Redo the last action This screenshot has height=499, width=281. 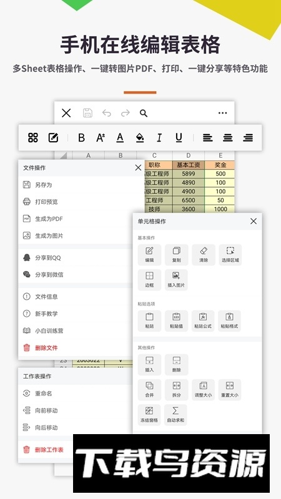point(126,113)
